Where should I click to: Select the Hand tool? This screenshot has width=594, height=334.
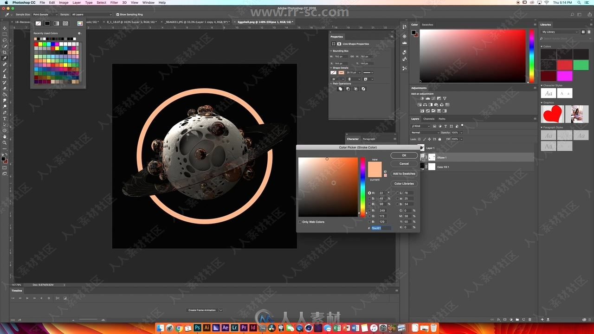pos(5,136)
